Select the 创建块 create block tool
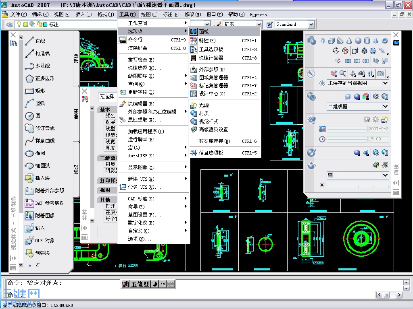This screenshot has width=413, height=309. [x=38, y=253]
